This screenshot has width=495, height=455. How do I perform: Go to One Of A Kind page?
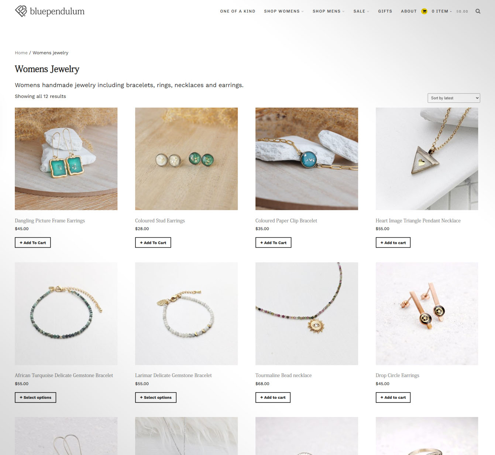coord(238,11)
